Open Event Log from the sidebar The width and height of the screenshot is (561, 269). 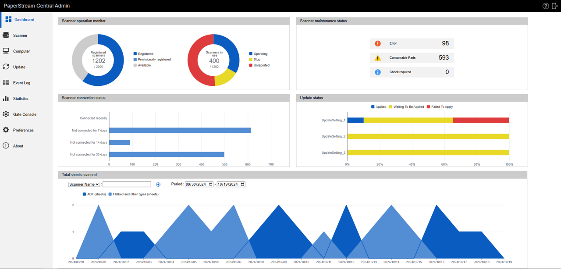coord(6,82)
